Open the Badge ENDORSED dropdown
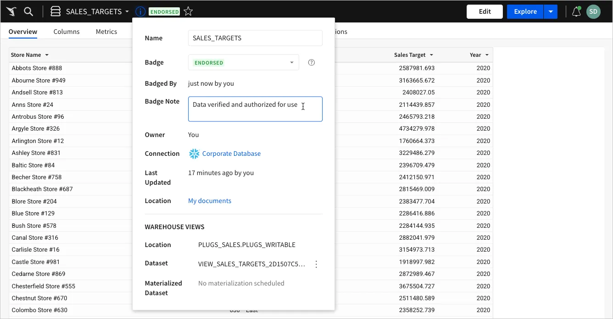Screen dimensions: 613x319 coord(244,62)
